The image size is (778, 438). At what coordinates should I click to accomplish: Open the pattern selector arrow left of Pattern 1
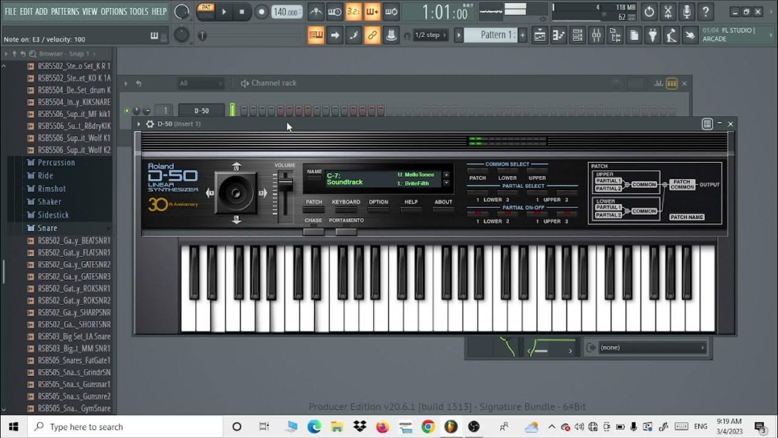click(x=459, y=35)
